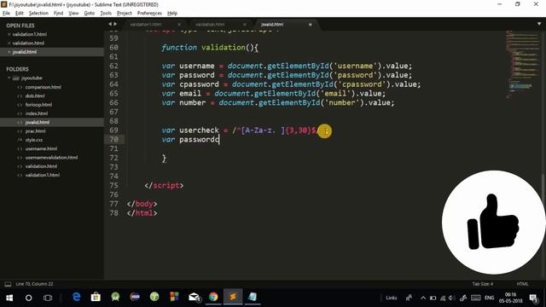The width and height of the screenshot is (546, 307).
Task: Open validation1.html in folder tree
Action: 43,175
